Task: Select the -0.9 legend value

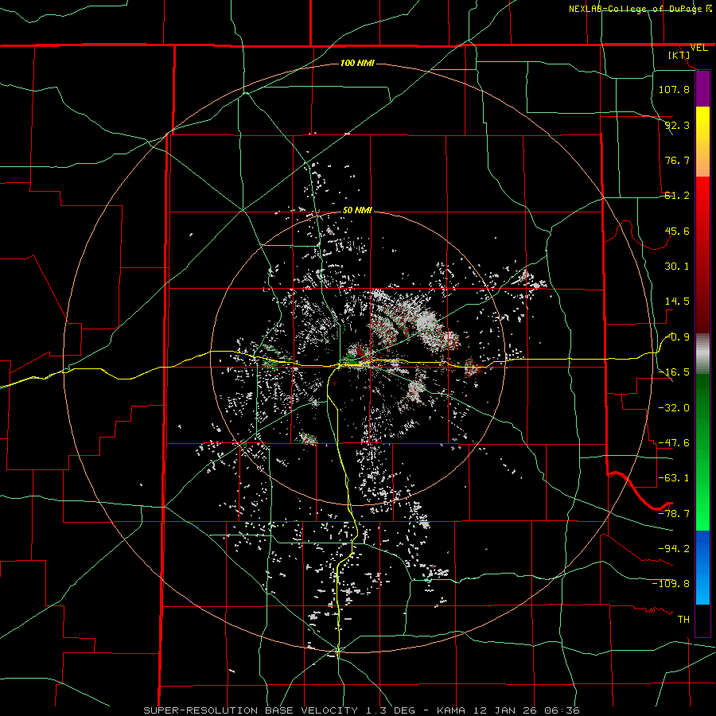Action: click(678, 337)
